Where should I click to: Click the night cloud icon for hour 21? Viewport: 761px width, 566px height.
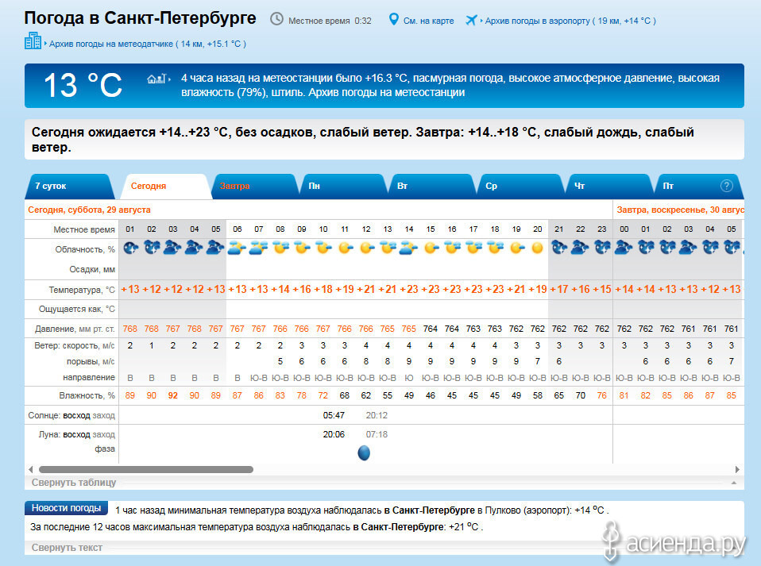point(559,248)
